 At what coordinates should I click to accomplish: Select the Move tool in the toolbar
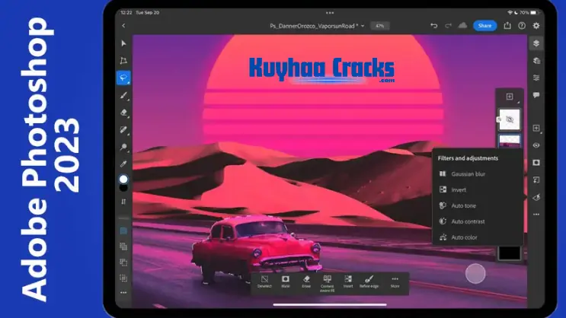point(123,43)
